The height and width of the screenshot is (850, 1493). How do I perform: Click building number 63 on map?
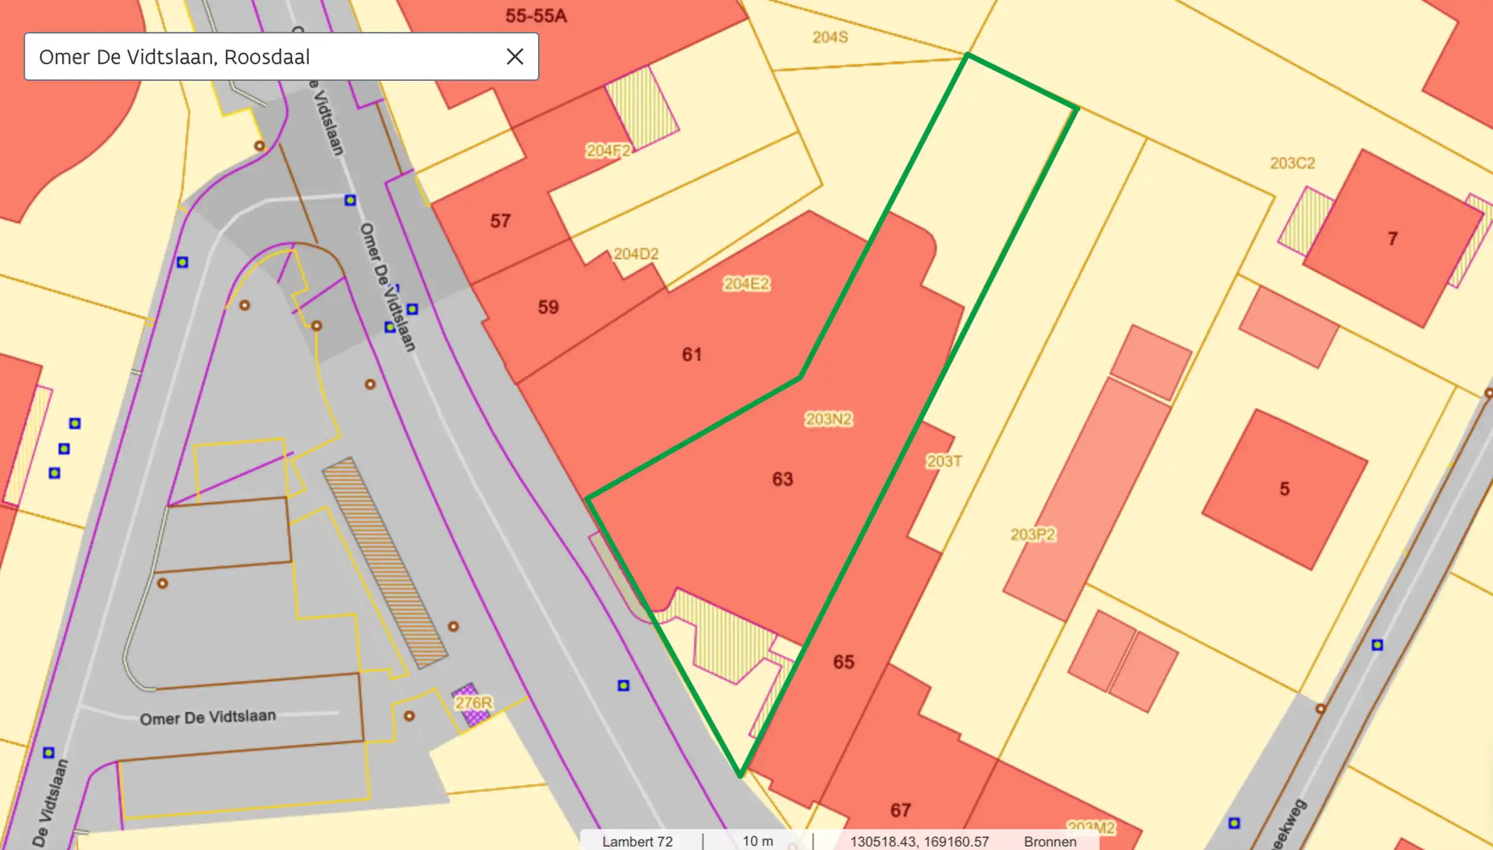[x=782, y=479]
